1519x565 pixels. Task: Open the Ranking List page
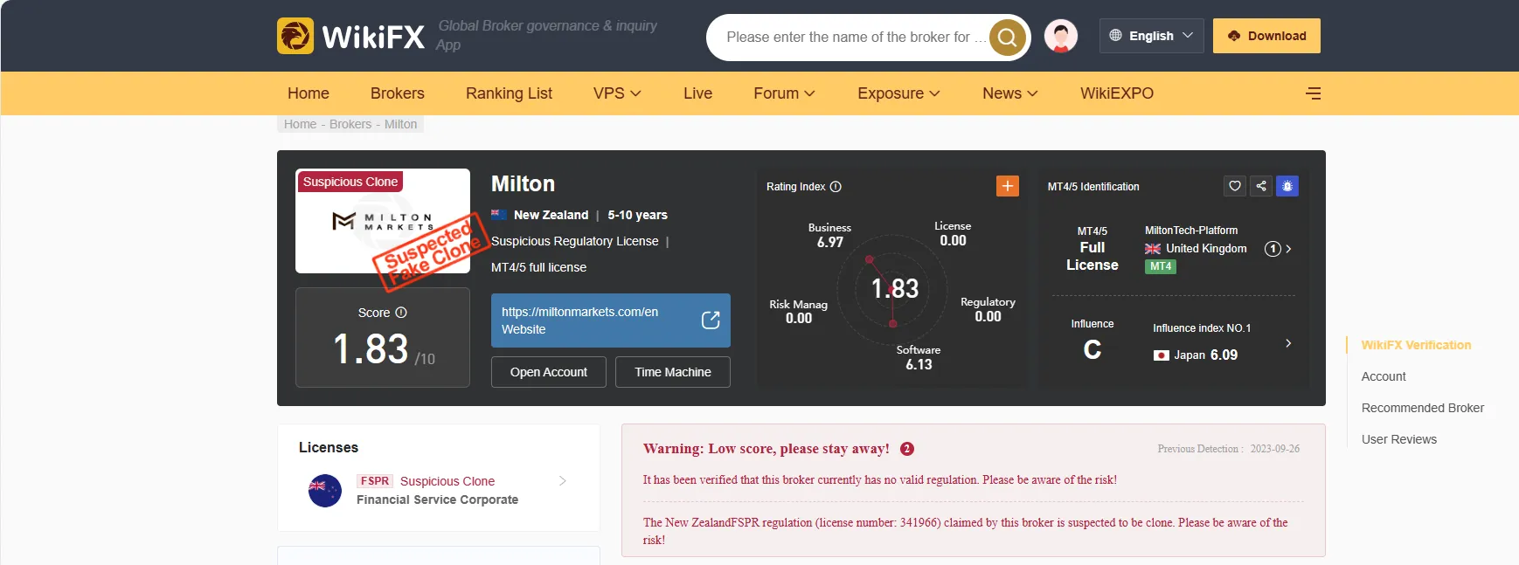(x=509, y=93)
